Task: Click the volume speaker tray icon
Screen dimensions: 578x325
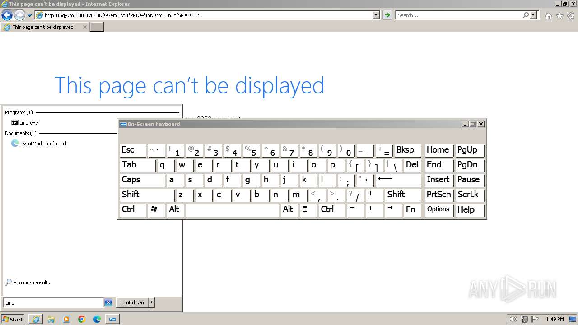Action: (513, 319)
